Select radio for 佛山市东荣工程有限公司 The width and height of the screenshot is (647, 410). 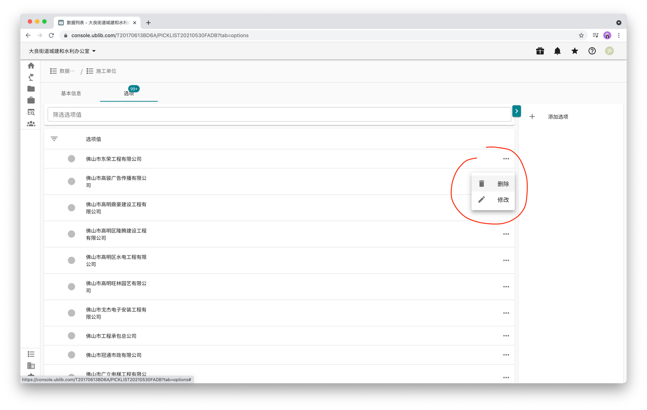pos(71,159)
